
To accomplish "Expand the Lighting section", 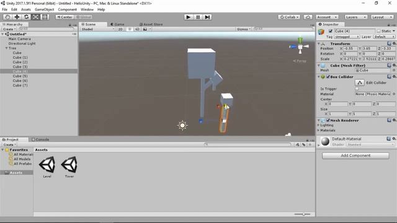I will click(318, 125).
